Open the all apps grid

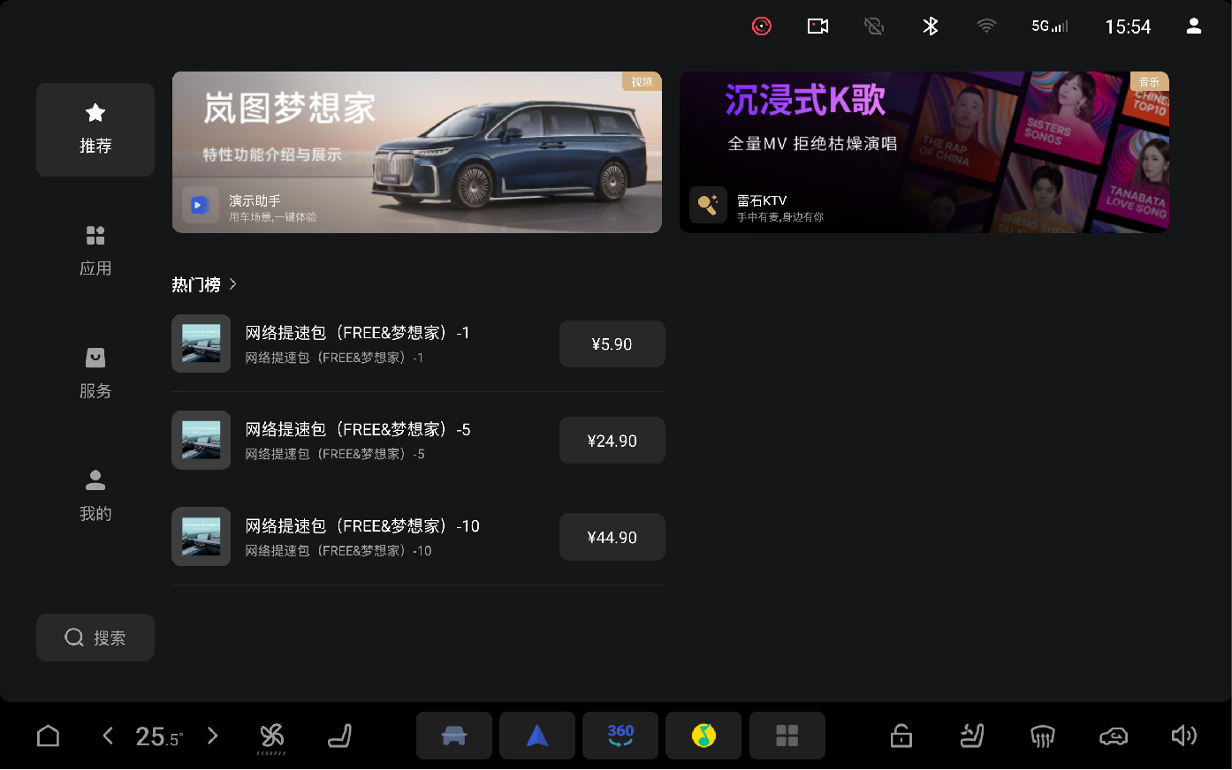[787, 736]
